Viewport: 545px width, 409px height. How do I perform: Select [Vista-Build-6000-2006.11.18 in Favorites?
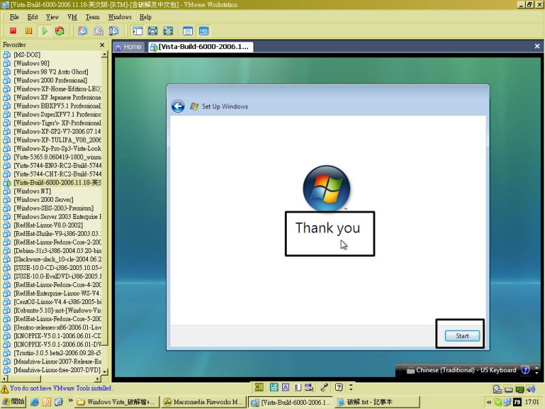click(x=57, y=182)
